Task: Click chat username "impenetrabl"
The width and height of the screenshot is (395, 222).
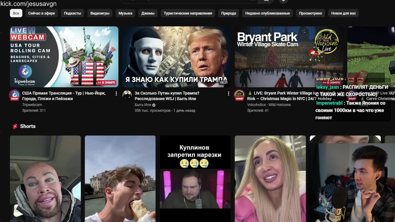Action: pos(329,103)
